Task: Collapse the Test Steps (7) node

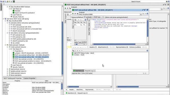Action: click(10, 49)
